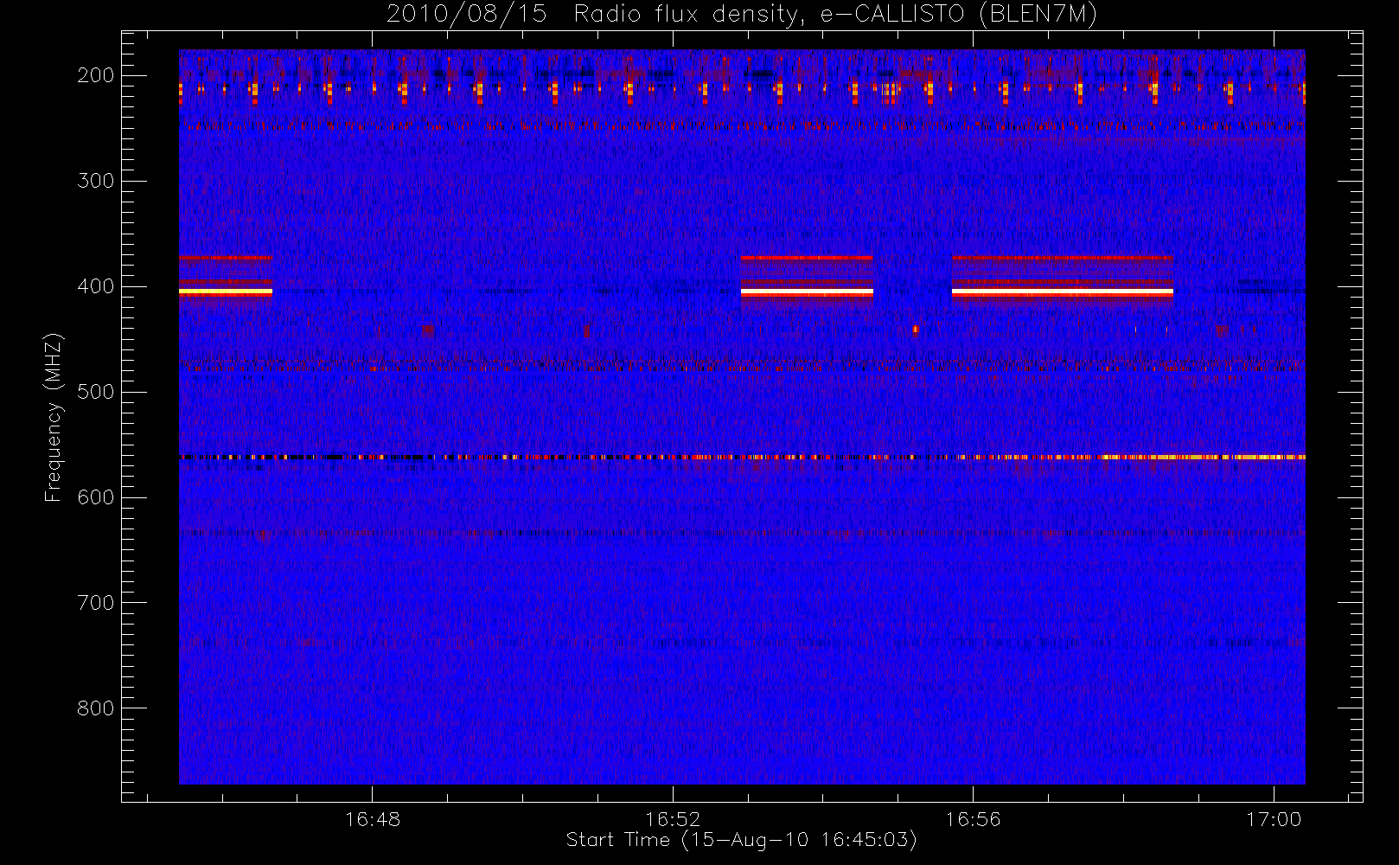
Task: Click the 16:56 time tick label
Action: (973, 819)
